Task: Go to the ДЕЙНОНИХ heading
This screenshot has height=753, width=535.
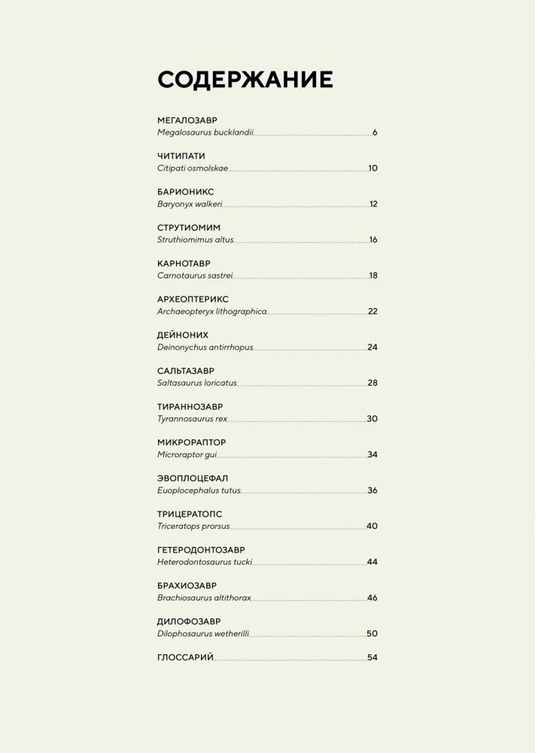Action: click(183, 335)
